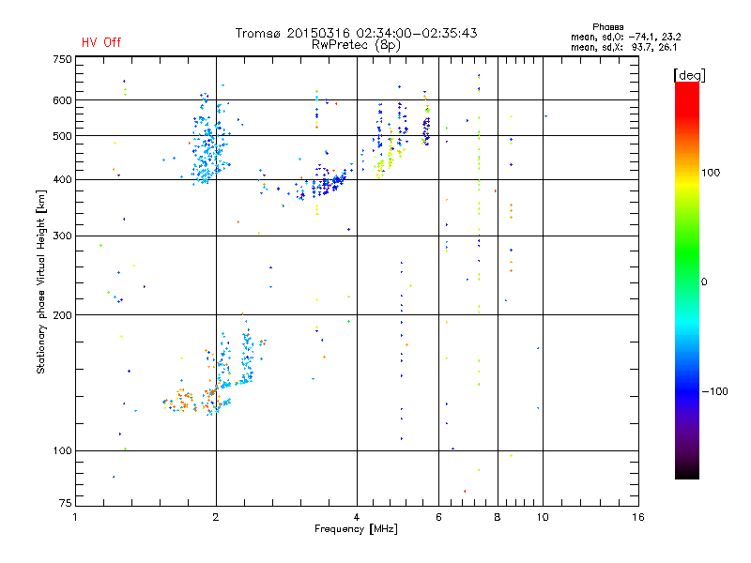Screen dimensions: 751x563
Task: Click the x-axis label "2"
Action: click(216, 517)
